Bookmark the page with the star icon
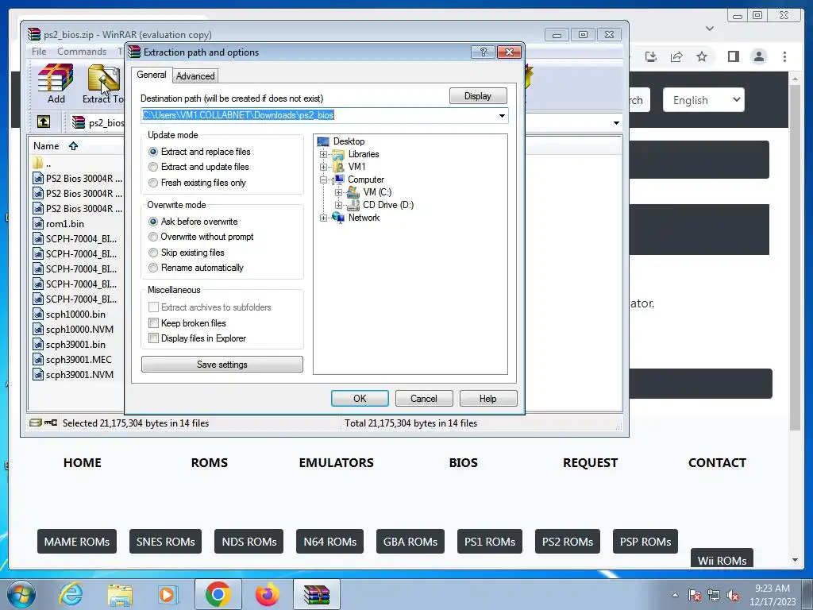 702,56
